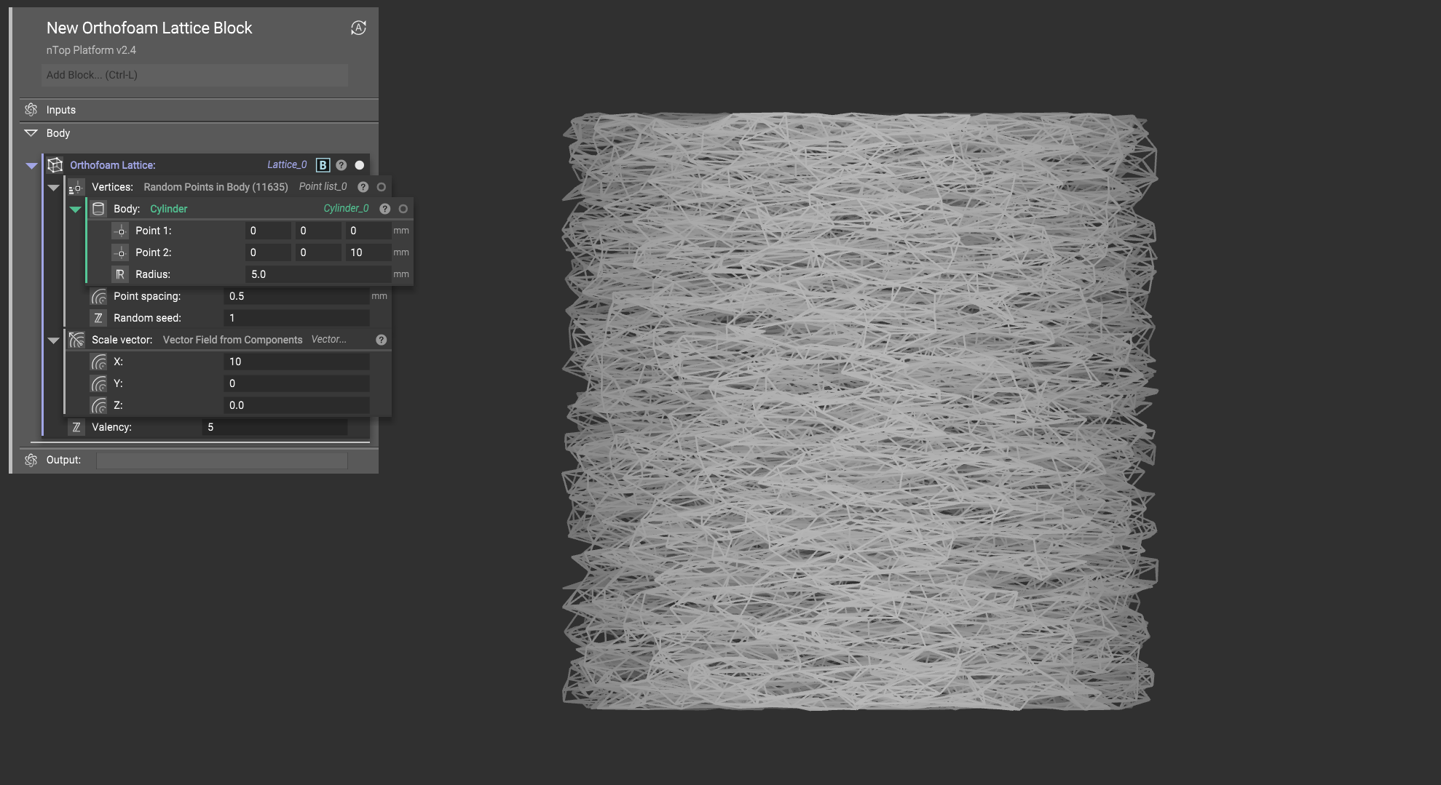Collapse the green Cylinder body arrow
The width and height of the screenshot is (1441, 785).
tap(75, 210)
